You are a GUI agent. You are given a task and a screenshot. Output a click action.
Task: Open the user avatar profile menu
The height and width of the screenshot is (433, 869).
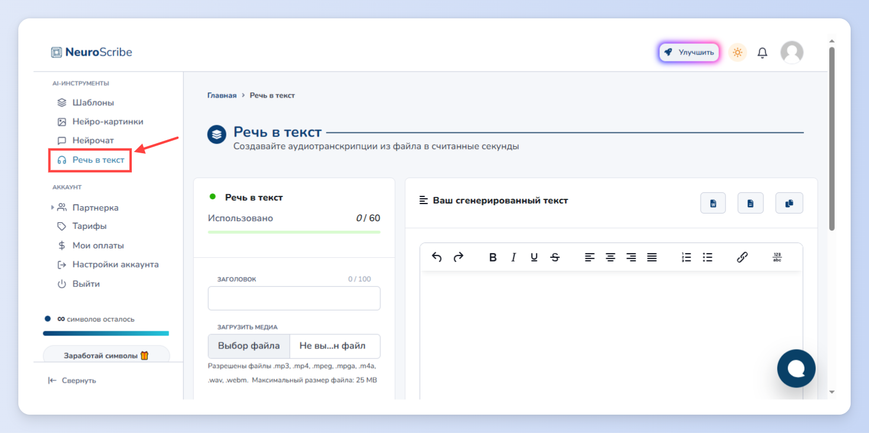(792, 52)
